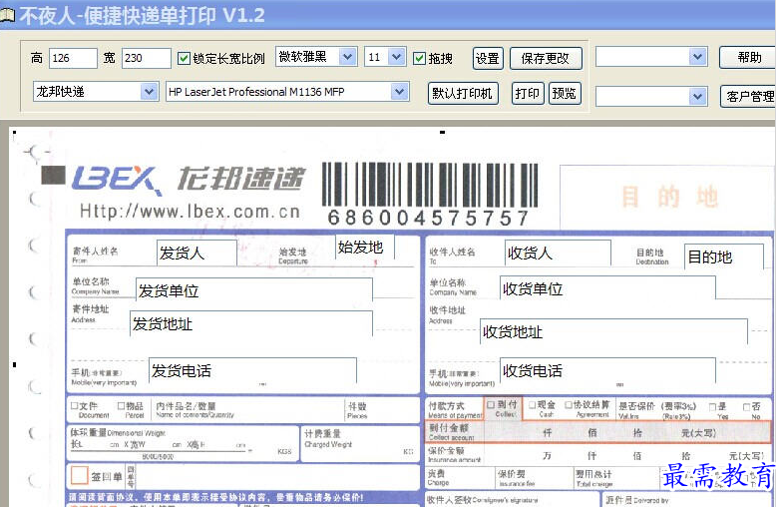784x507 pixels.
Task: Select the 收货人 field box
Action: click(558, 253)
